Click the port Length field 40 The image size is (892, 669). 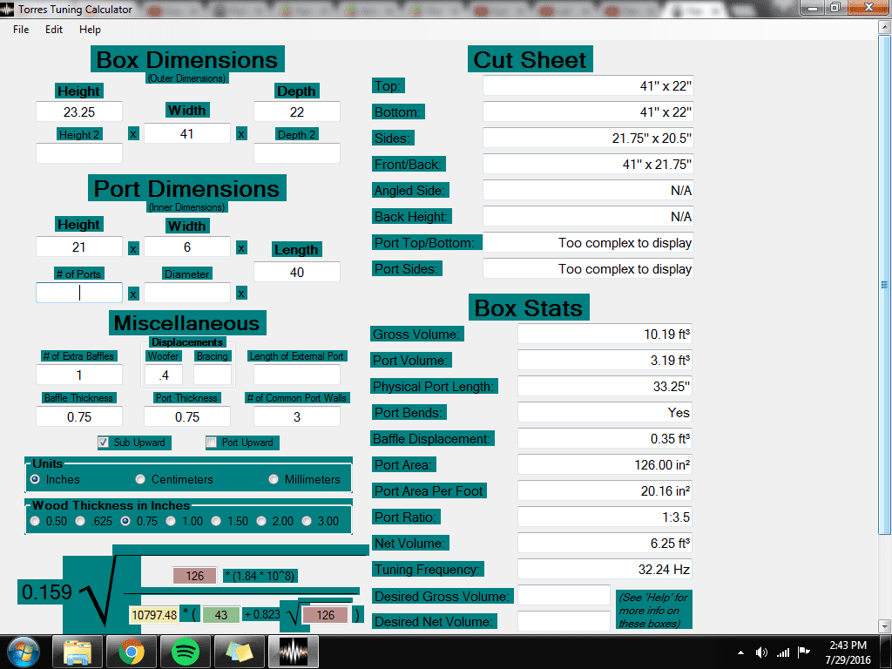pos(297,272)
